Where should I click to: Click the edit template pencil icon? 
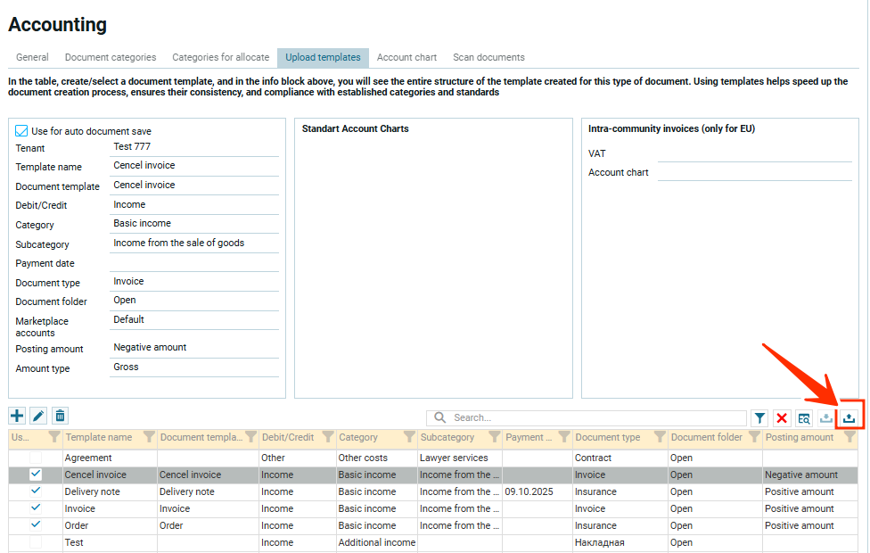[38, 416]
